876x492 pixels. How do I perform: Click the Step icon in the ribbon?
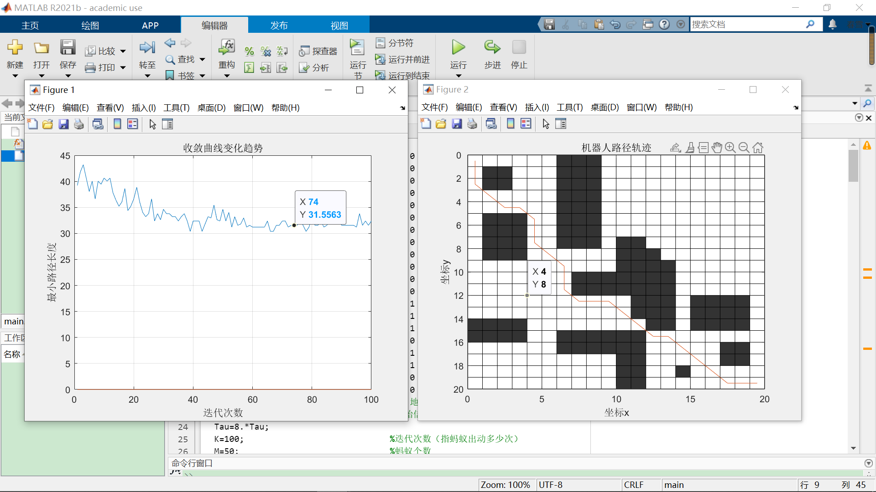492,48
